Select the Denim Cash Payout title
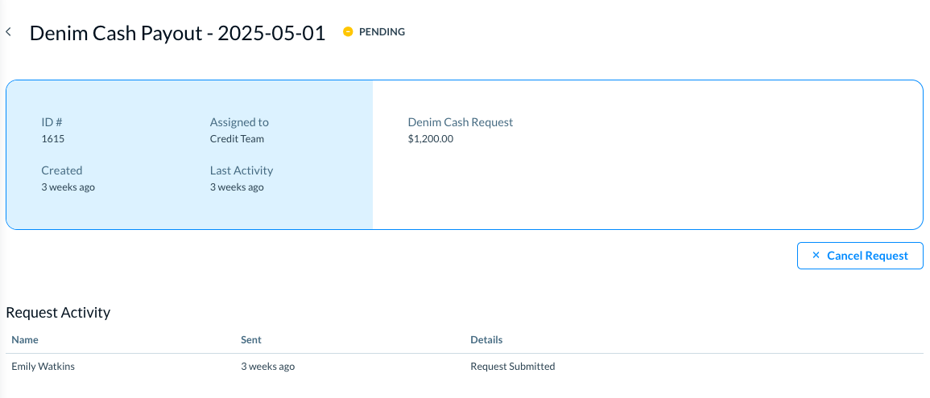The width and height of the screenshot is (930, 398). tap(177, 33)
